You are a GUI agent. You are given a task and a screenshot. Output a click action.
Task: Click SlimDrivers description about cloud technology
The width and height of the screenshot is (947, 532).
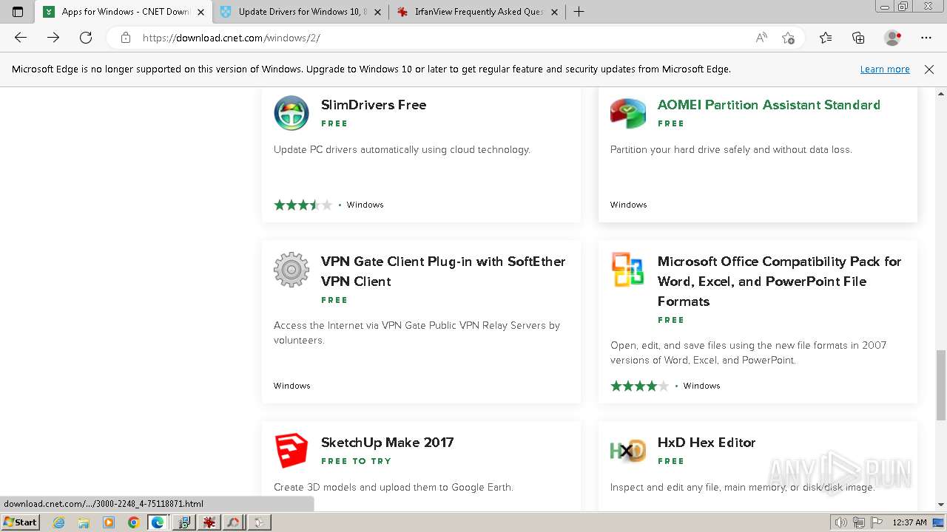pyautogui.click(x=402, y=149)
